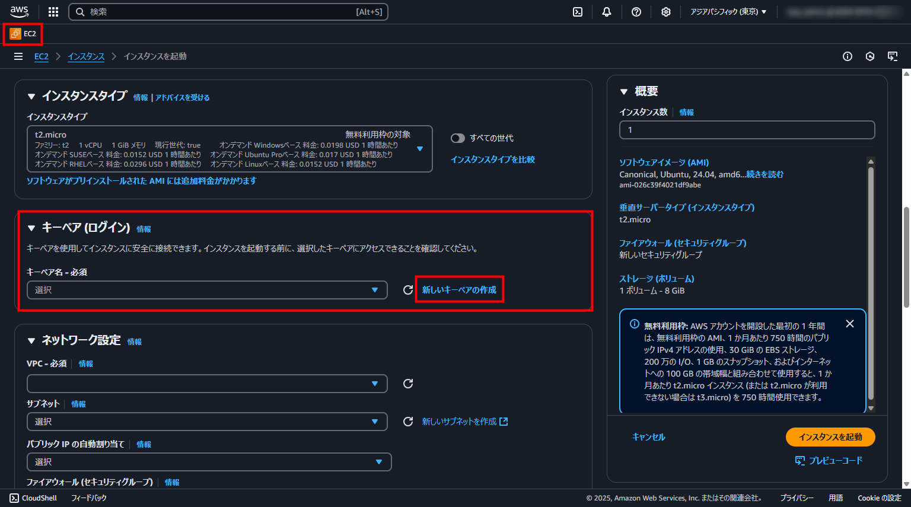Open info link next to firewall security groups label
Image resolution: width=911 pixels, height=507 pixels.
tap(172, 482)
